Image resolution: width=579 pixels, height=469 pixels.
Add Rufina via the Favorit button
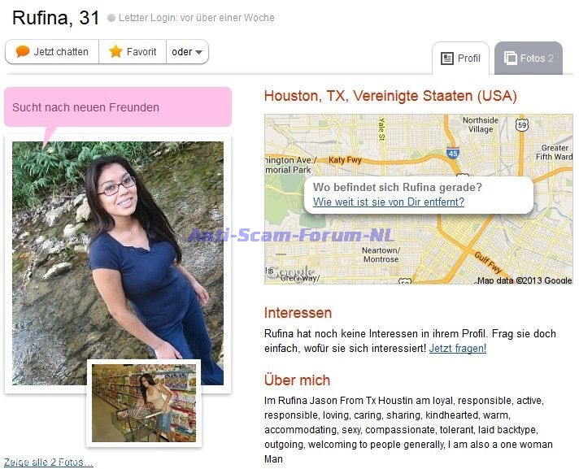pyautogui.click(x=133, y=52)
